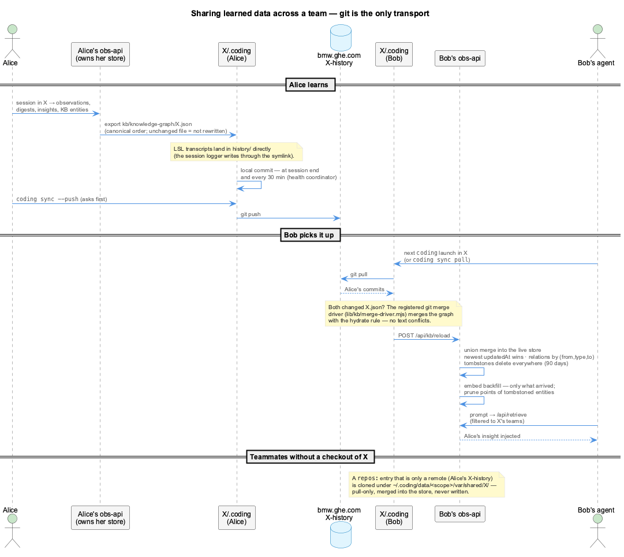Click the top "bmw.ghe.com X-history" name label
The width and height of the screenshot is (624, 557).
pyautogui.click(x=339, y=59)
